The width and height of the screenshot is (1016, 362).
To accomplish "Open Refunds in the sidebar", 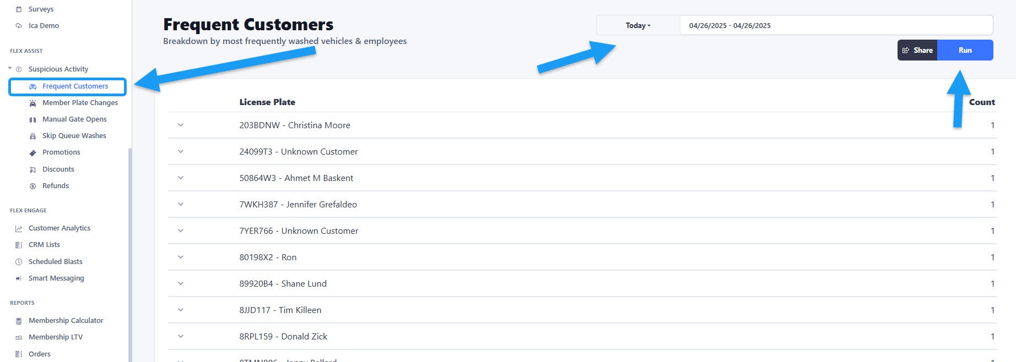I will point(56,186).
